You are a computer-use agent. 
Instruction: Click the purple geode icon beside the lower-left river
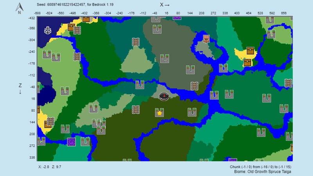(x=71, y=142)
